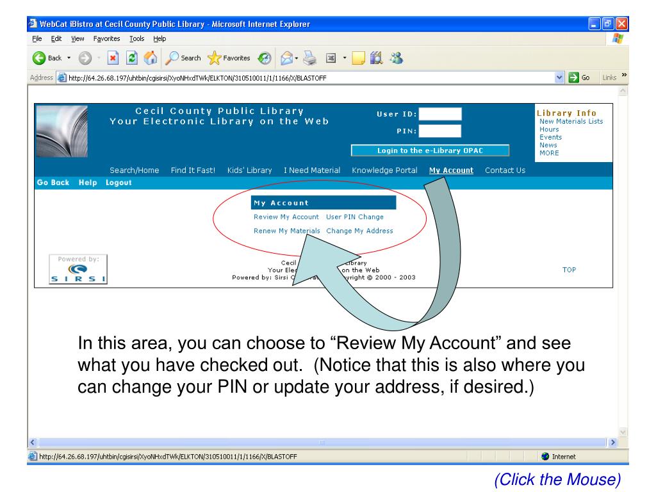Image resolution: width=656 pixels, height=492 pixels.
Task: Click the Forward arrow toolbar icon
Action: coord(85,58)
